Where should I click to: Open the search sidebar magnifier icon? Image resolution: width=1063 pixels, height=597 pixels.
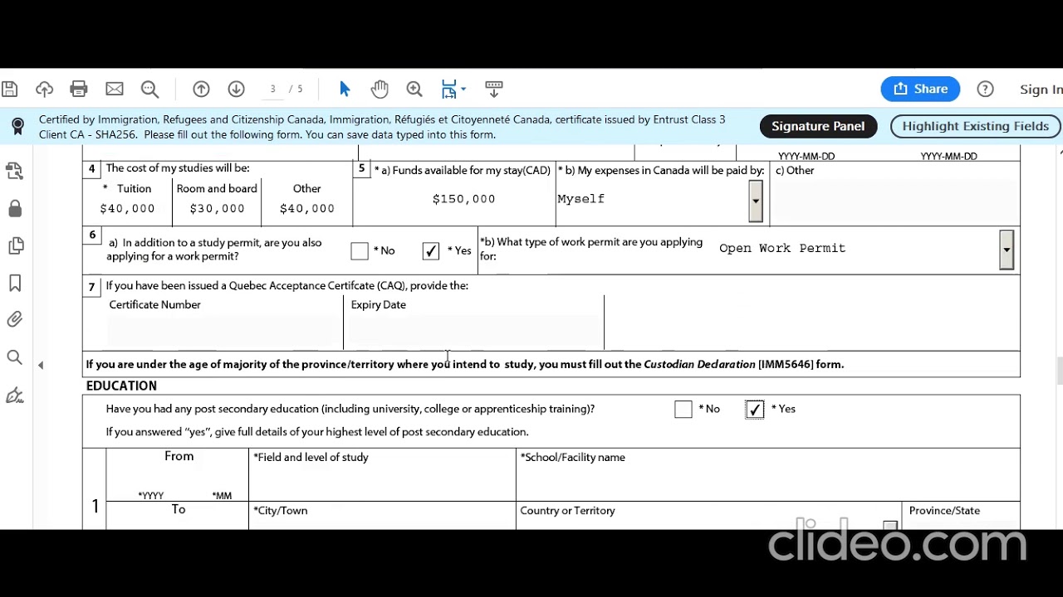(15, 357)
